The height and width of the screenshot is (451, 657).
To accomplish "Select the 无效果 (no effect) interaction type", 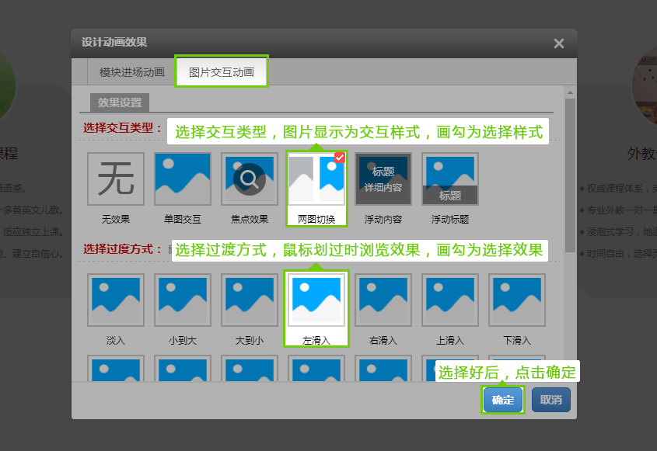I will point(116,179).
